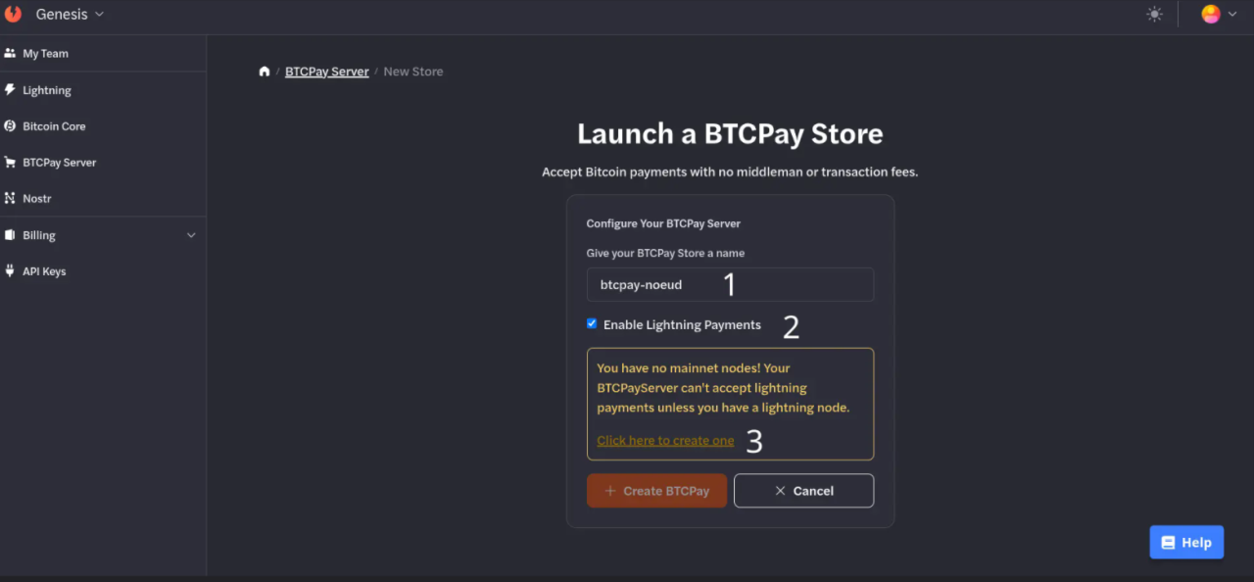Click the 'You have no mainnet nodes' warning text
The height and width of the screenshot is (582, 1254).
coord(723,388)
